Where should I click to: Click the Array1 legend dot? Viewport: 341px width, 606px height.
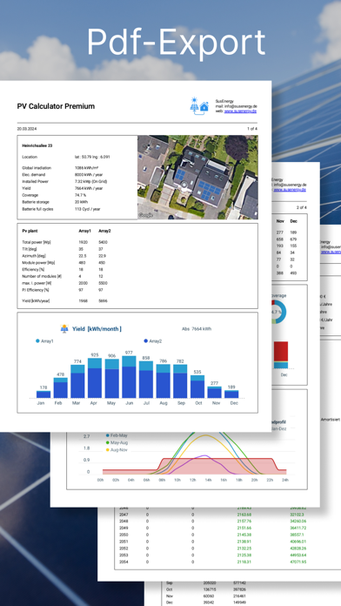tap(37, 341)
